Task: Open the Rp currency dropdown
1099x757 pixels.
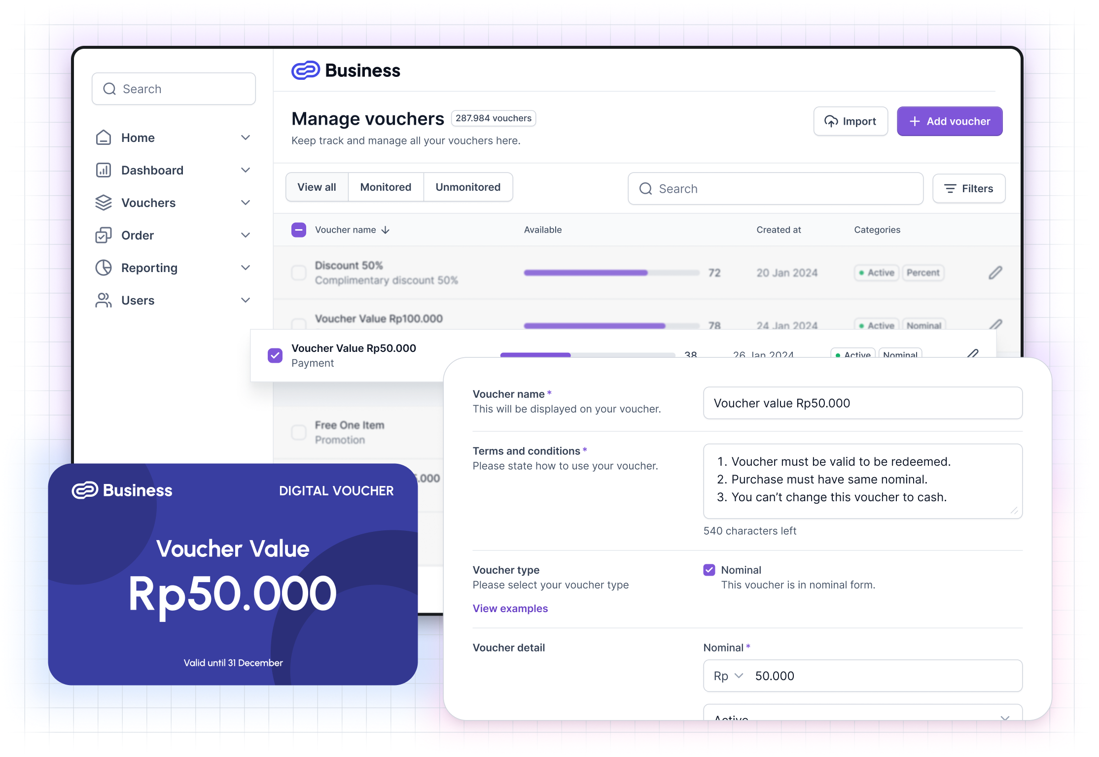Action: (728, 676)
